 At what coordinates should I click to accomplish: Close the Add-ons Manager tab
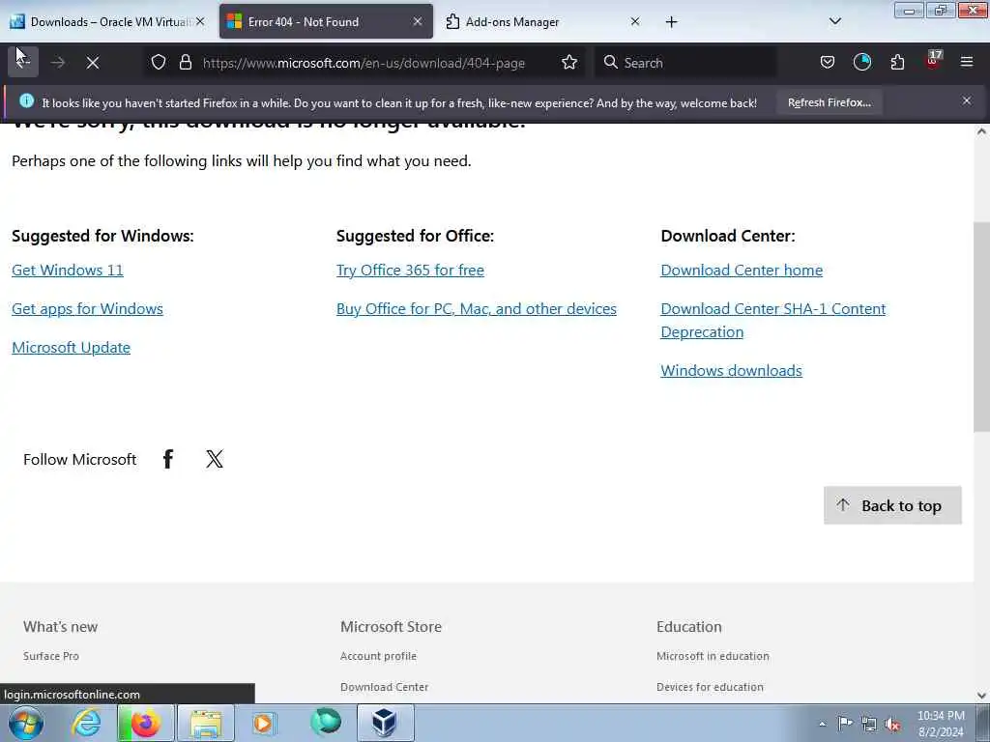[635, 21]
